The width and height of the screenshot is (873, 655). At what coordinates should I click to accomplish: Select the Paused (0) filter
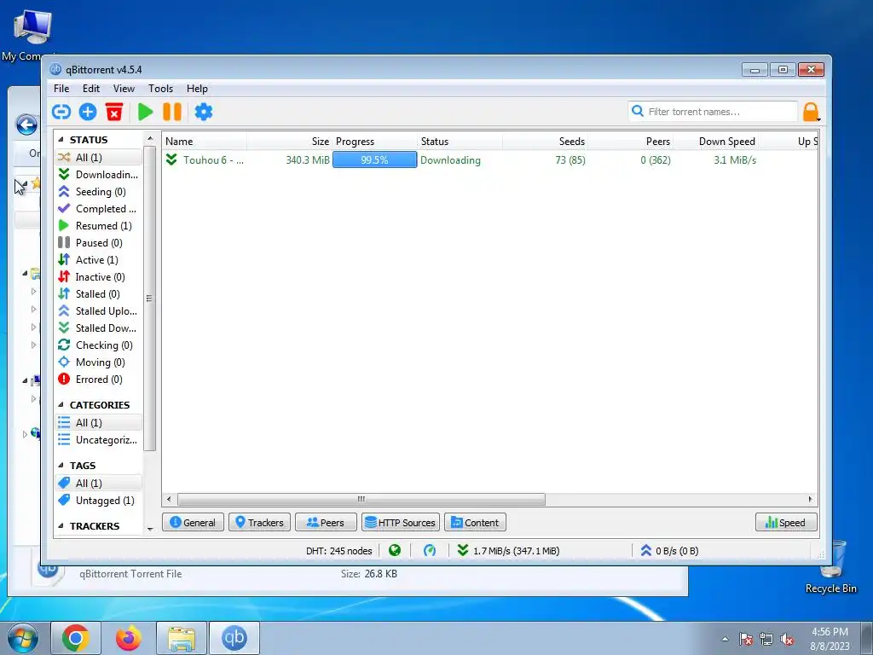tap(99, 243)
